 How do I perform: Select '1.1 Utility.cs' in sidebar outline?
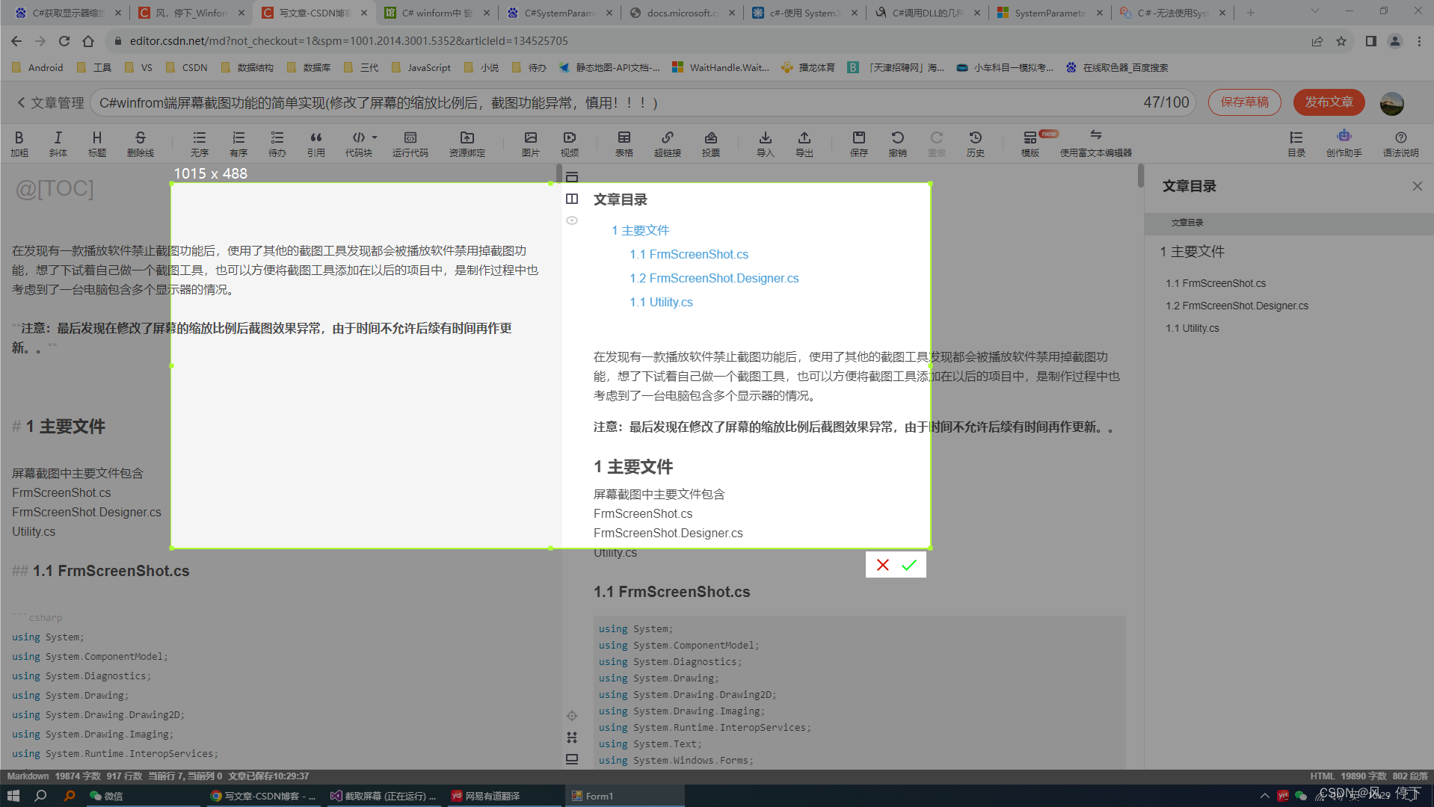[1193, 328]
